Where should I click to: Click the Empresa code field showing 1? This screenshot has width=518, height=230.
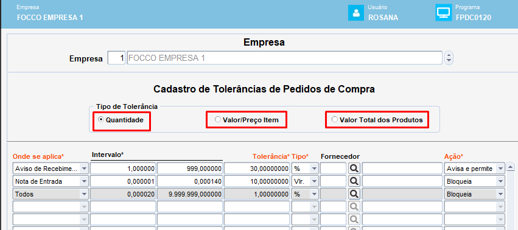coord(116,58)
